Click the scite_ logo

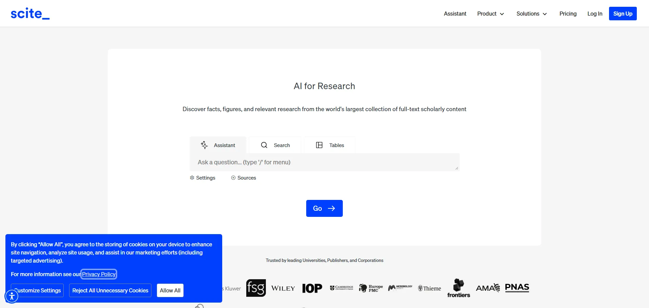pyautogui.click(x=30, y=14)
